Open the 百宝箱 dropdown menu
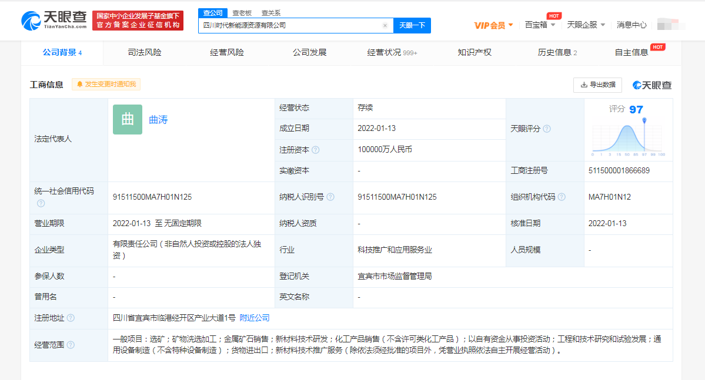This screenshot has width=705, height=380. (x=540, y=25)
